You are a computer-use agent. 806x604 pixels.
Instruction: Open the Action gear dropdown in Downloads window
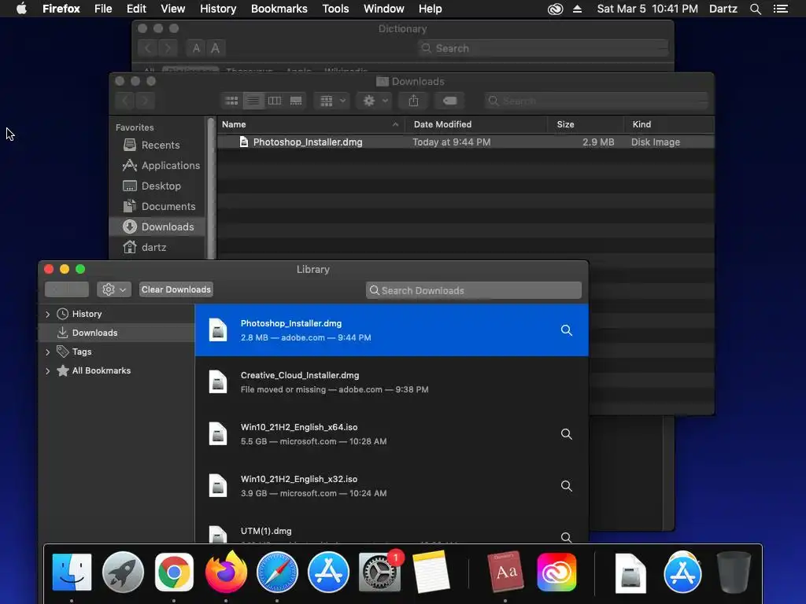pos(375,101)
